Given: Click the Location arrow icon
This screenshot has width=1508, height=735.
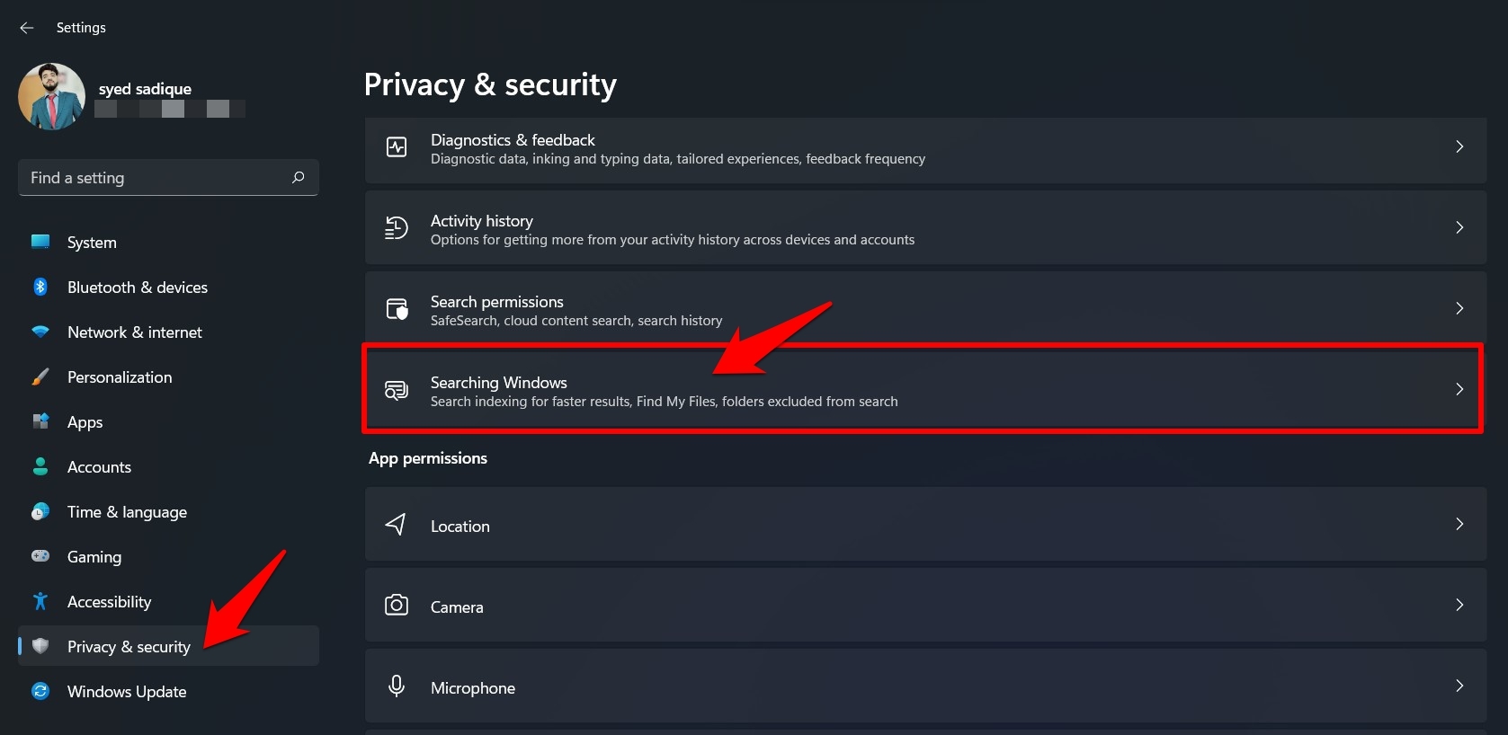Looking at the screenshot, I should 397,525.
